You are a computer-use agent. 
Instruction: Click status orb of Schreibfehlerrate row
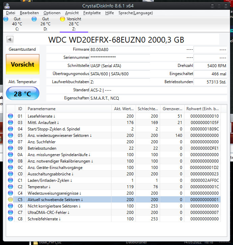coord(10,219)
